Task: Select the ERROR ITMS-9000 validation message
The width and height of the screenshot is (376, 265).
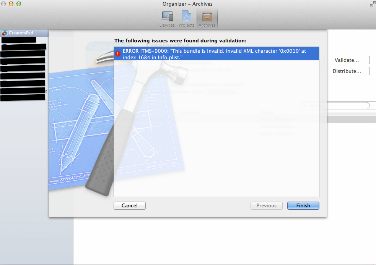Action: pyautogui.click(x=216, y=54)
